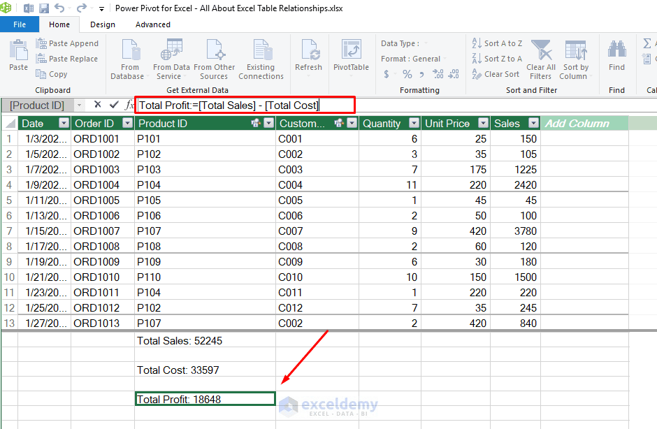Sort A to Z
This screenshot has width=657, height=429.
[x=497, y=43]
